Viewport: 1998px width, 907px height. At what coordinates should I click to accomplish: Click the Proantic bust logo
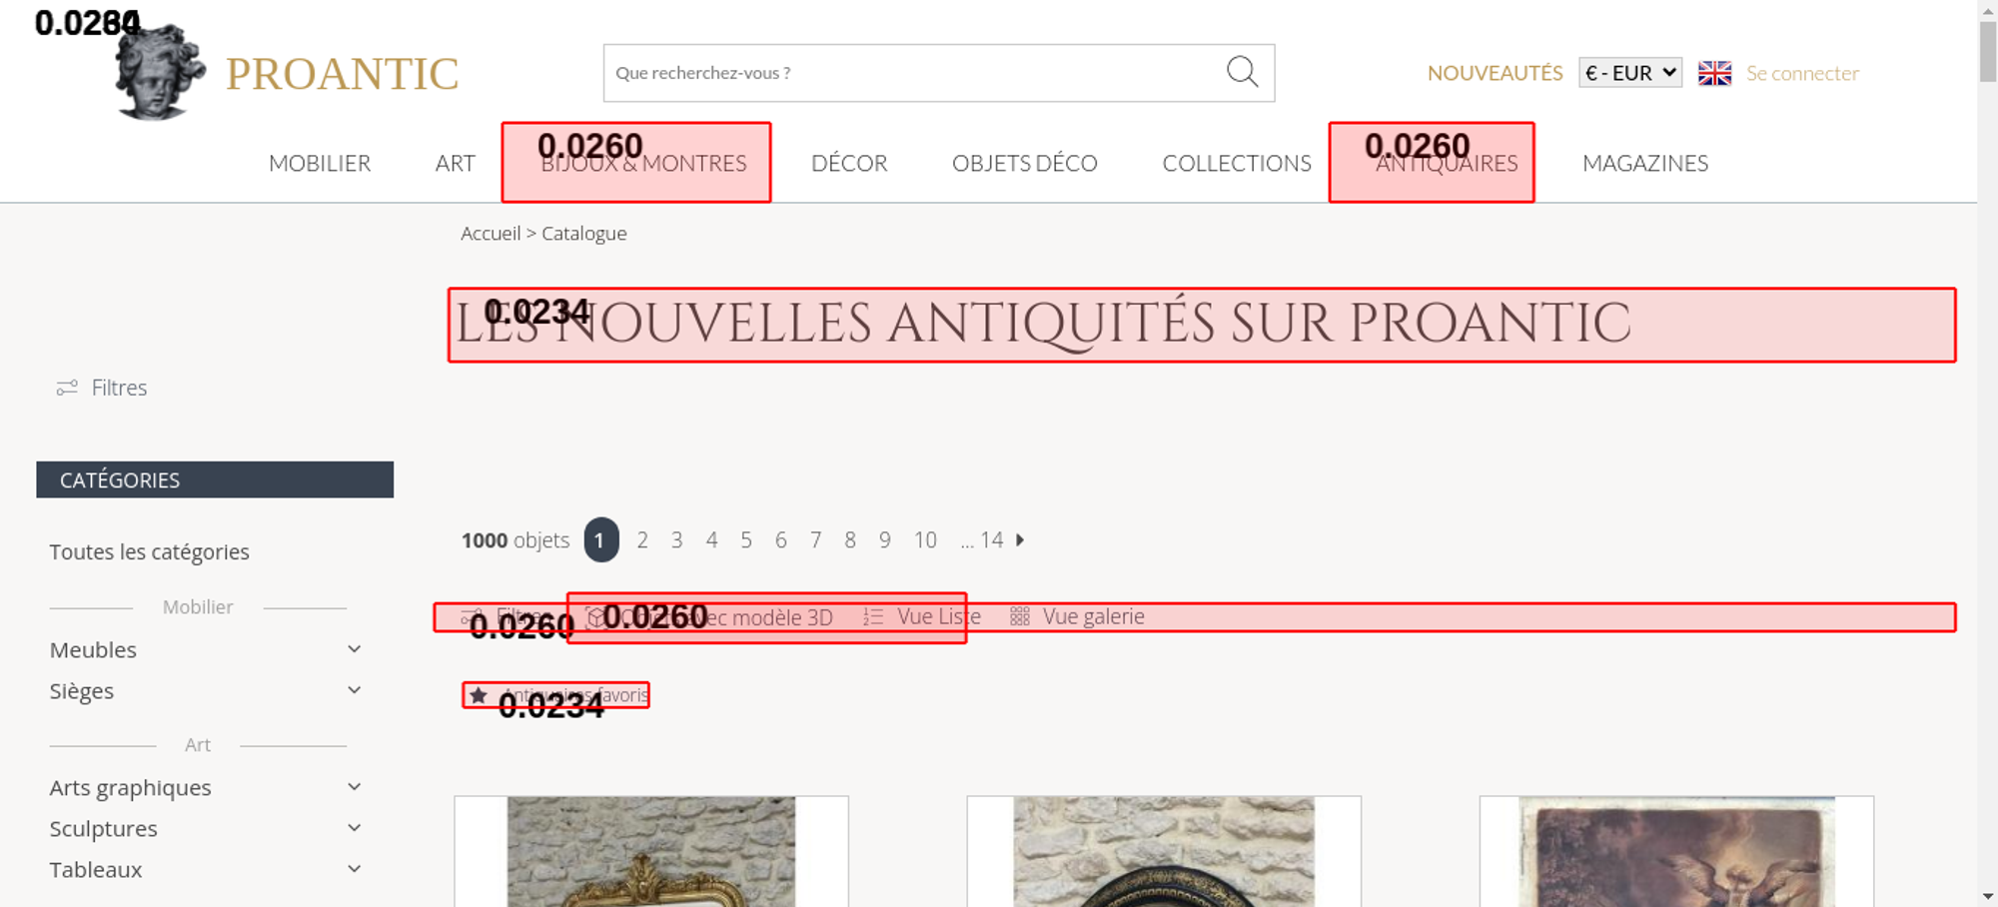160,73
